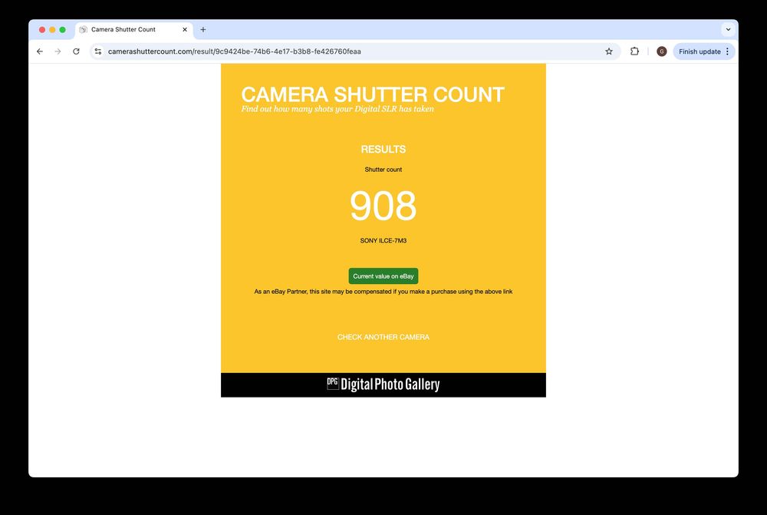Click the Finish update button

point(699,51)
